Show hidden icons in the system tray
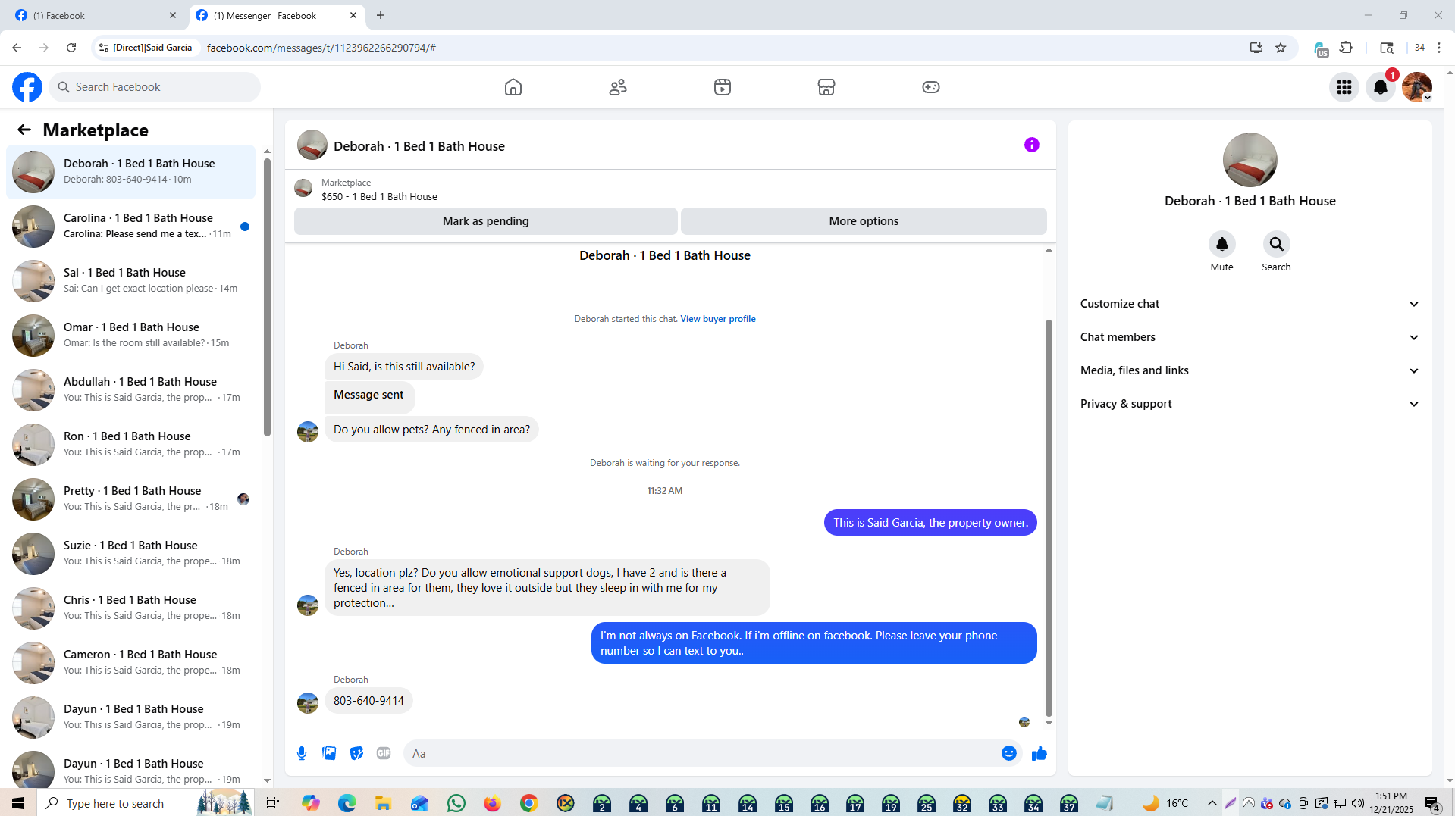The width and height of the screenshot is (1455, 816). [x=1212, y=803]
